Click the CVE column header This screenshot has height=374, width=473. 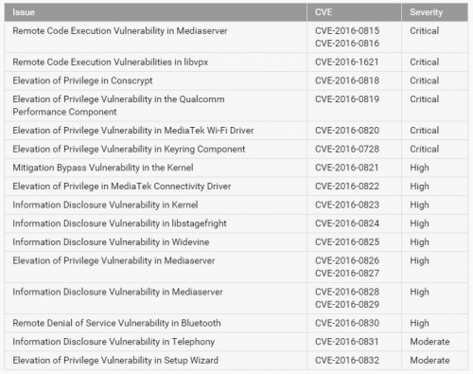coord(324,12)
